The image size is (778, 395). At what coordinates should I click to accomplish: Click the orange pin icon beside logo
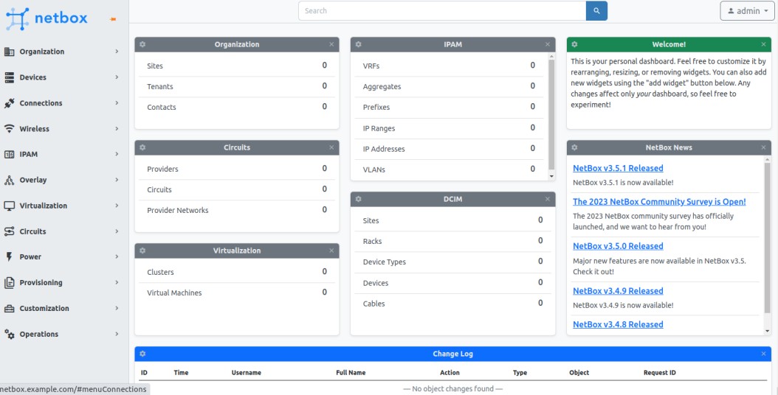click(x=113, y=19)
